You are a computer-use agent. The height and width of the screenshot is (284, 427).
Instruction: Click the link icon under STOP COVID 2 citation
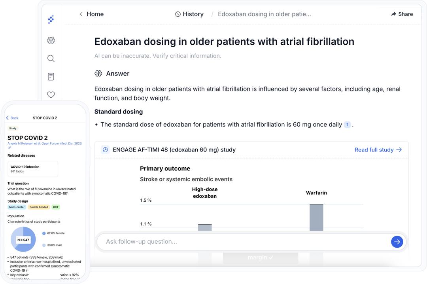9,148
